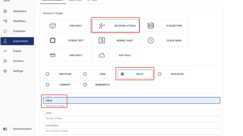
Task: Select the Partition radio option
Action: (x=47, y=74)
